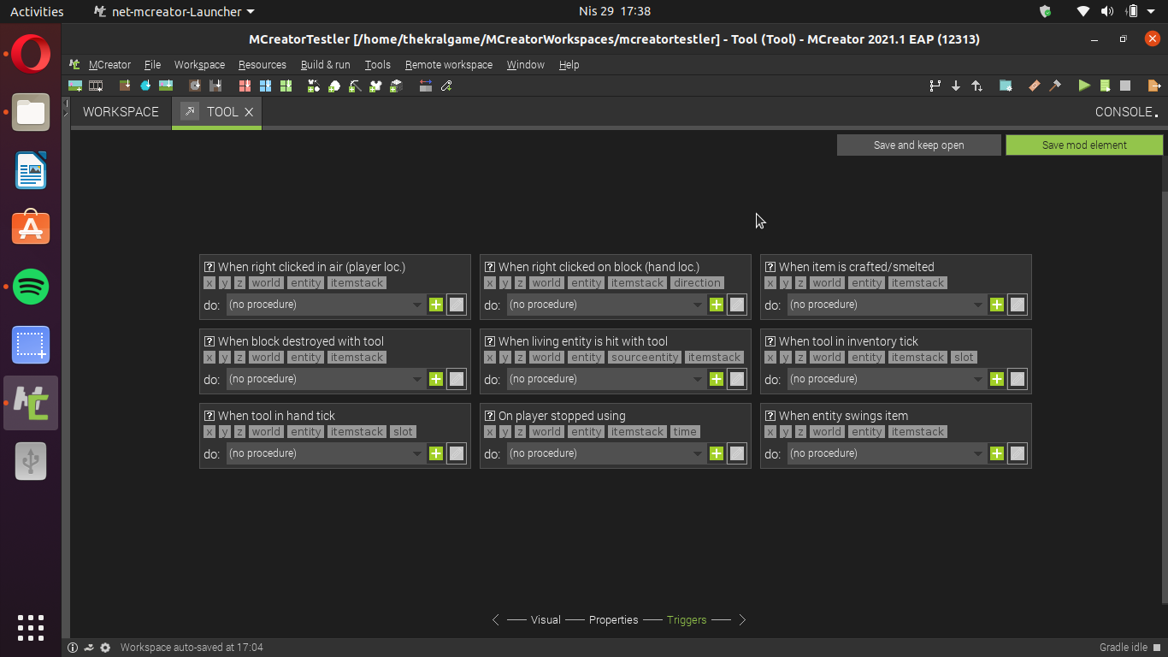This screenshot has height=657, width=1168.
Task: Open preferences via status bar gear icon
Action: [105, 648]
